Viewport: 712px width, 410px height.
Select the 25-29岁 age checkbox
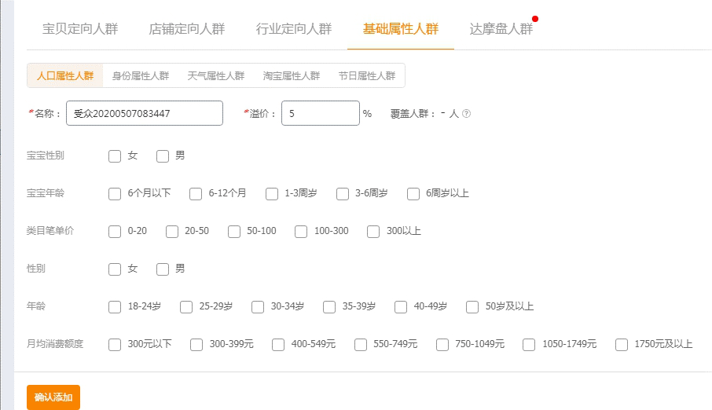[x=186, y=307]
